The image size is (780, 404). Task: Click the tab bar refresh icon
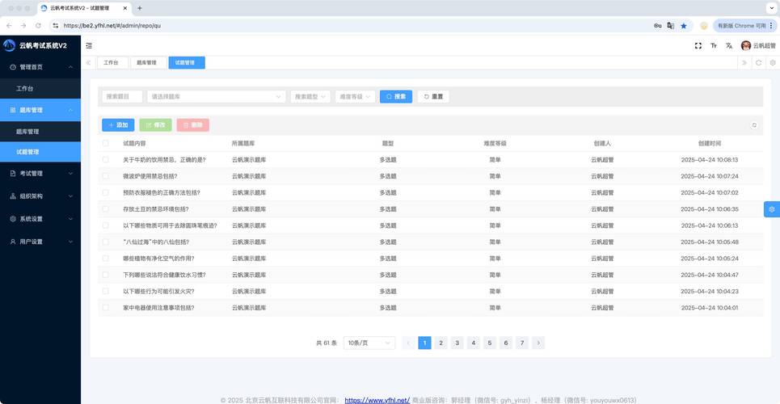click(758, 62)
